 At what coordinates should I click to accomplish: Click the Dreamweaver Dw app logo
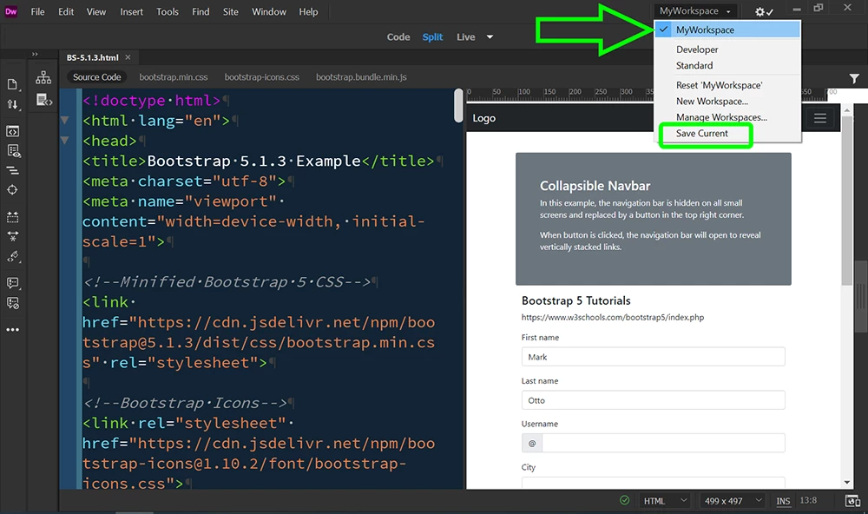(11, 11)
